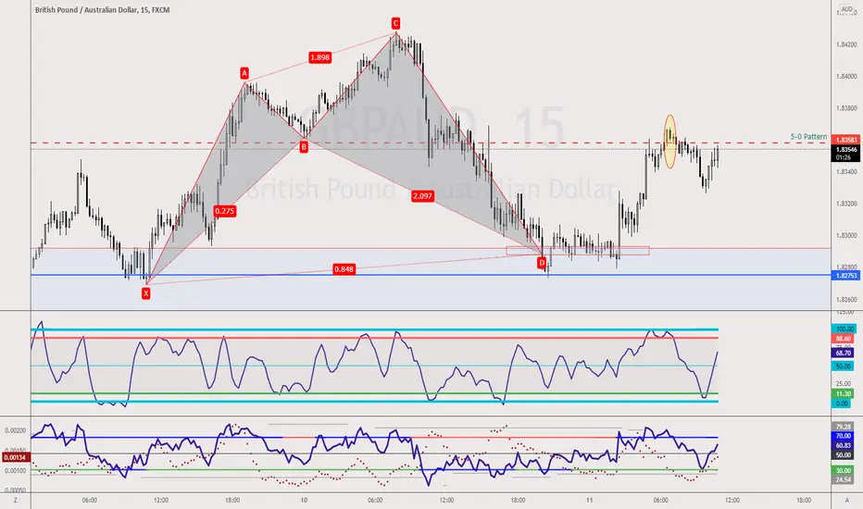Click oscillator value label '68.70'
Screen dimensions: 863x509
(x=844, y=353)
